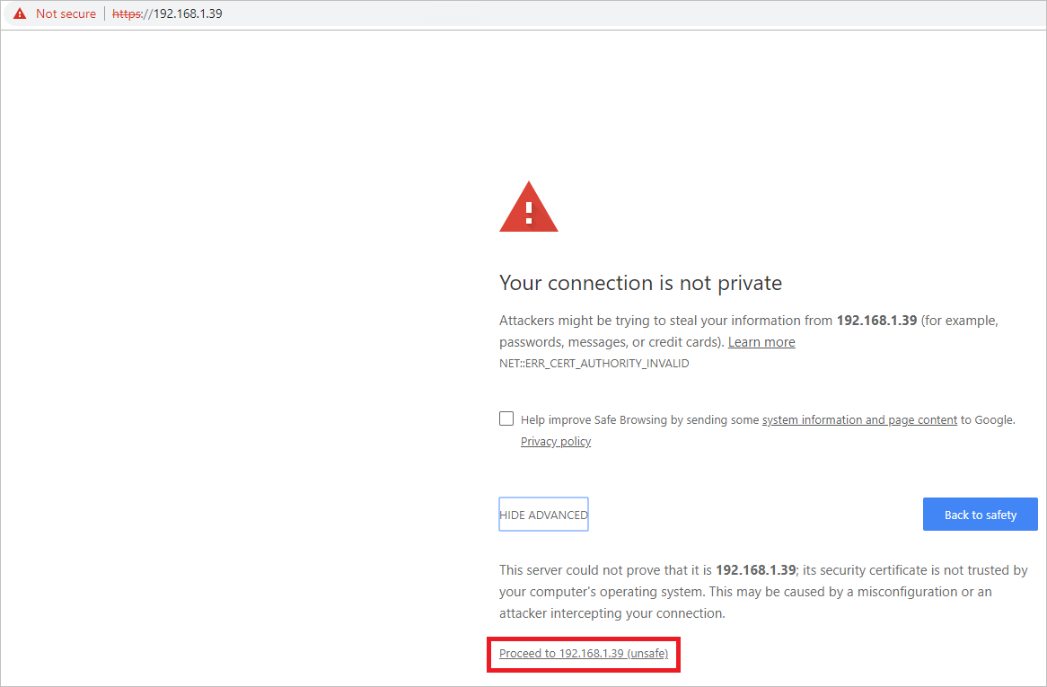Click bold IP in "This server could not prove"

[x=755, y=570]
